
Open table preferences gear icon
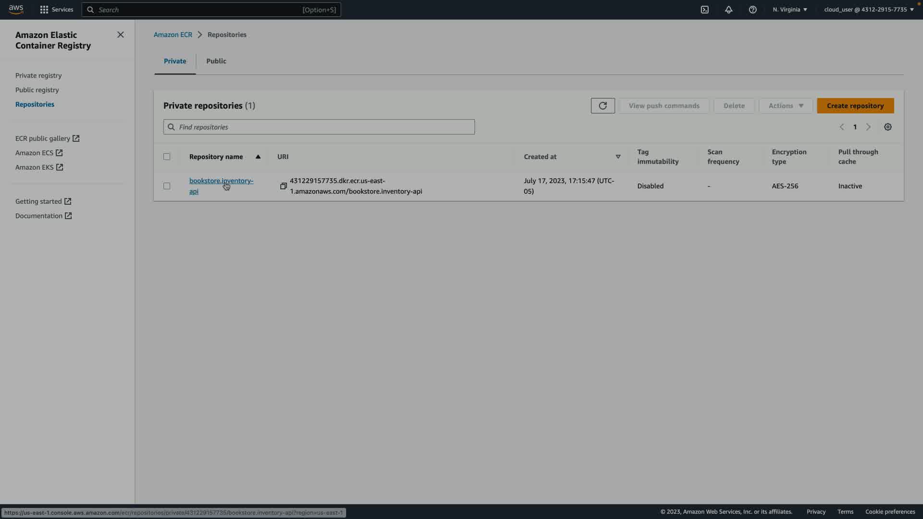coord(888,127)
